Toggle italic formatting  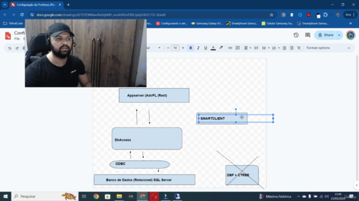[198, 48]
